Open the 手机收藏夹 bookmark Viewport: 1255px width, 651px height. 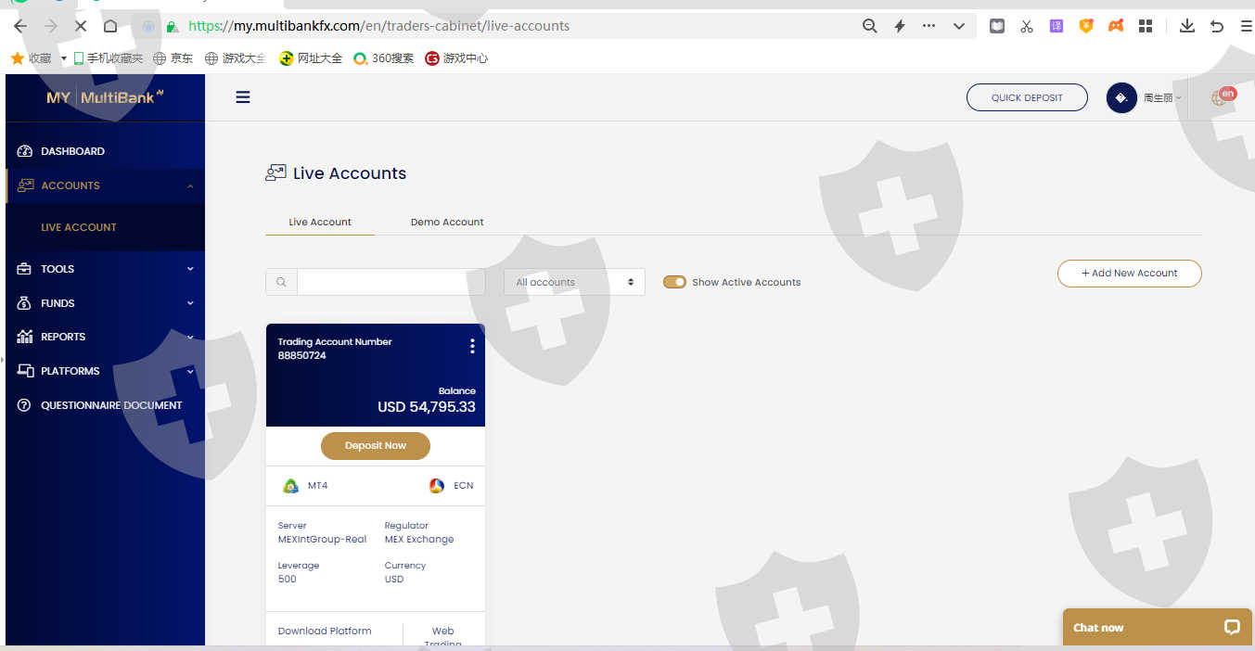click(x=108, y=58)
